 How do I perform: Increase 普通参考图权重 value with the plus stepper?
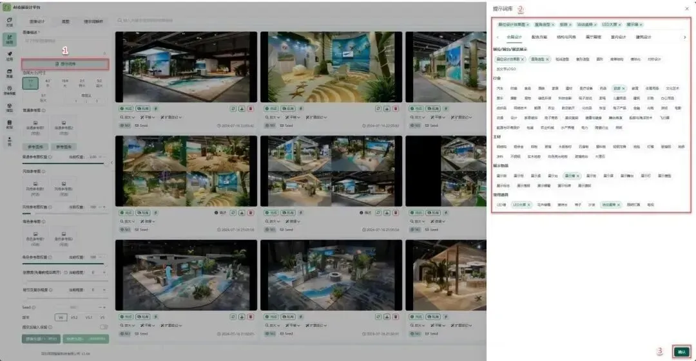coord(104,157)
